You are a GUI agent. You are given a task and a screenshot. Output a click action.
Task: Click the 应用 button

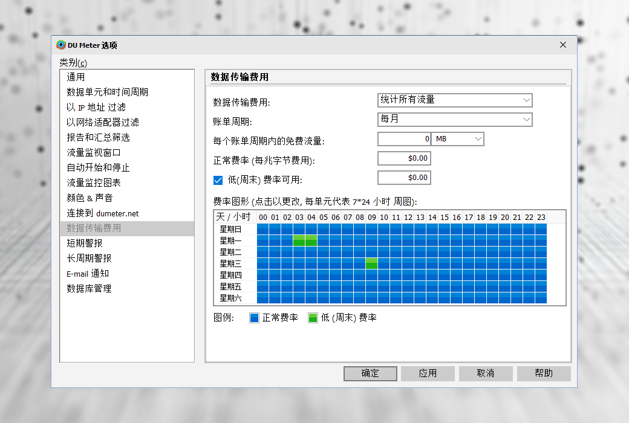tap(428, 373)
